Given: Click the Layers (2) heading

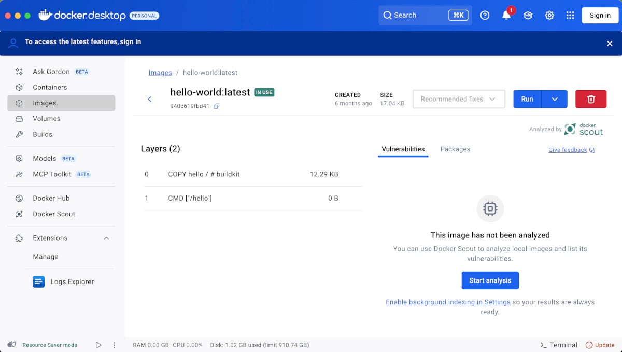Looking at the screenshot, I should [161, 149].
